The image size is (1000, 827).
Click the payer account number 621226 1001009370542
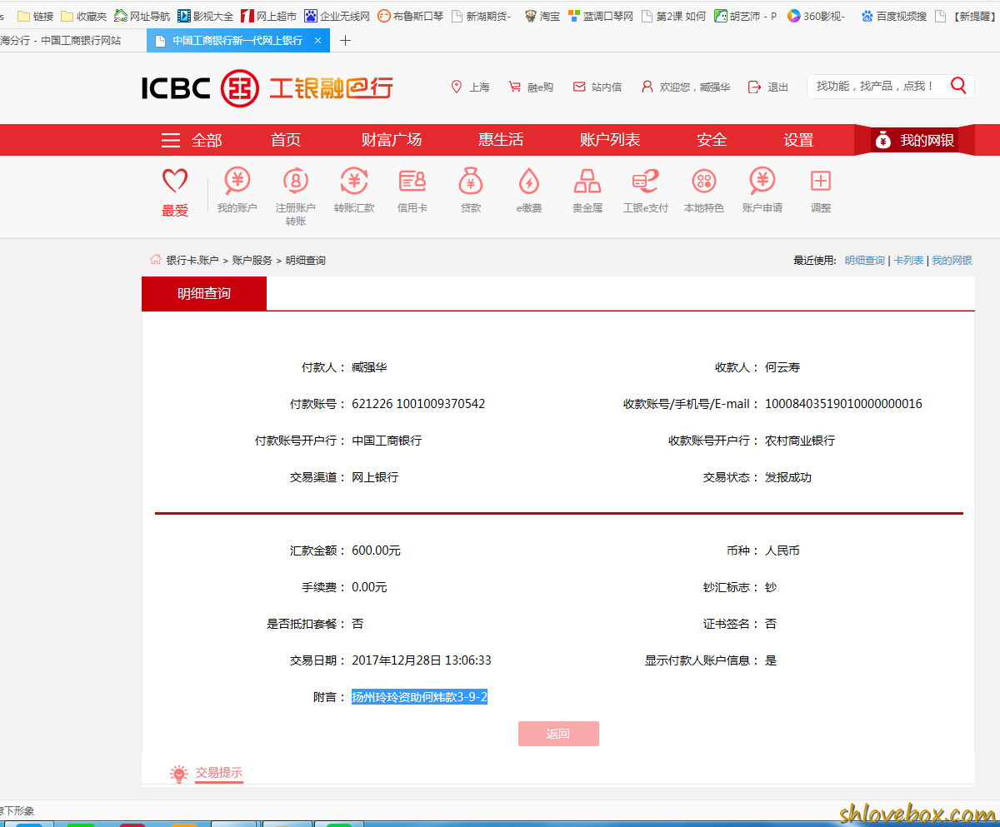(x=418, y=404)
